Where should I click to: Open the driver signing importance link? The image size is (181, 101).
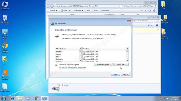tap(72, 68)
